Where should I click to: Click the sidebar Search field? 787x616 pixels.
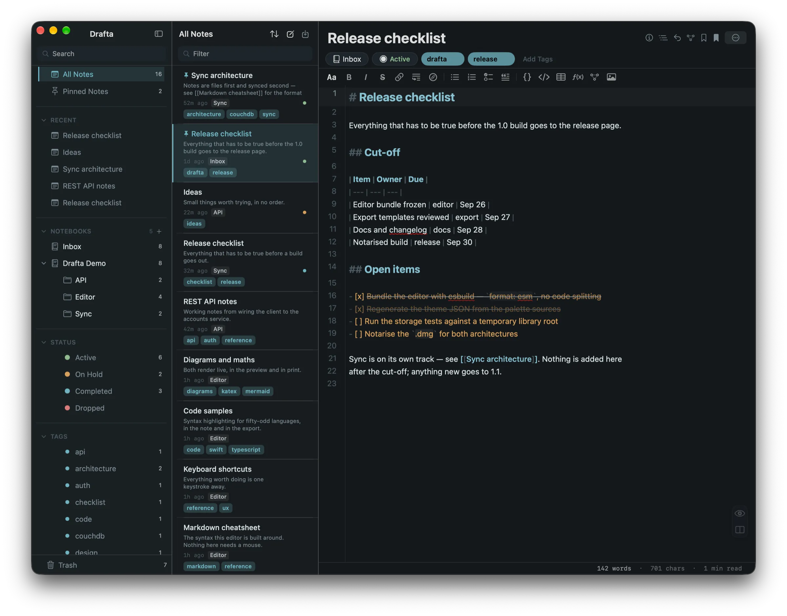pyautogui.click(x=101, y=54)
